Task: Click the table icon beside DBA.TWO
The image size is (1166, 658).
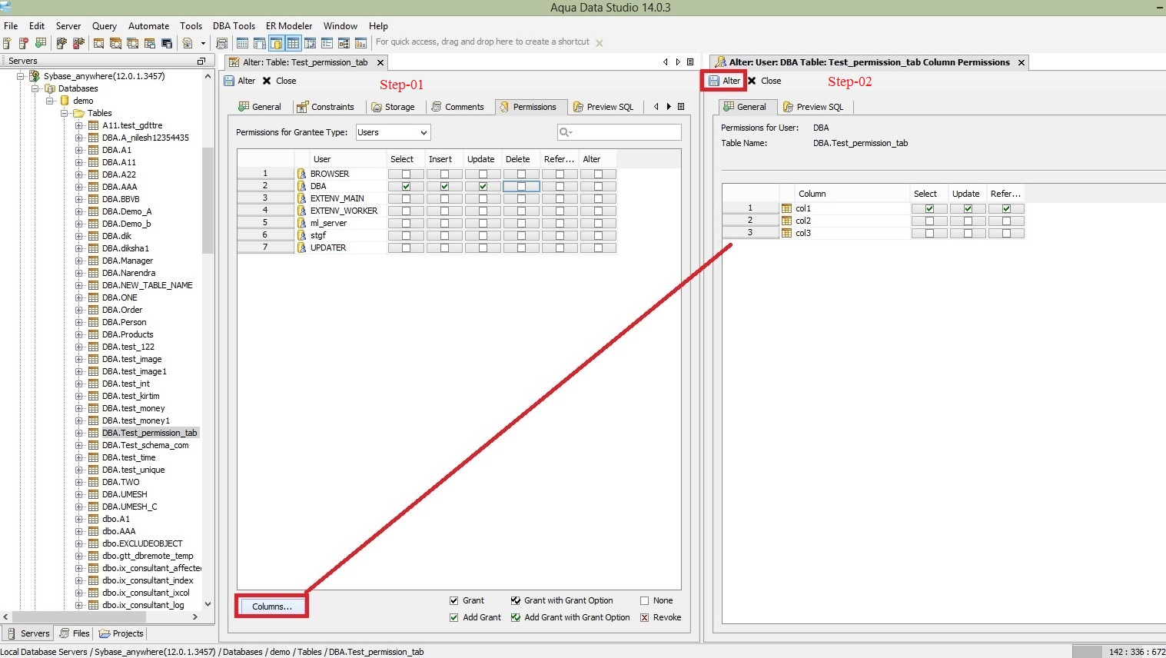Action: pyautogui.click(x=94, y=482)
